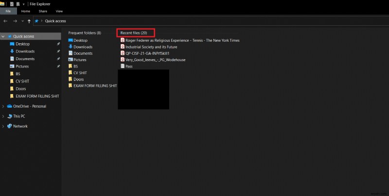Image resolution: width=389 pixels, height=196 pixels.
Task: Open Desktop in navigation pane
Action: (x=22, y=44)
